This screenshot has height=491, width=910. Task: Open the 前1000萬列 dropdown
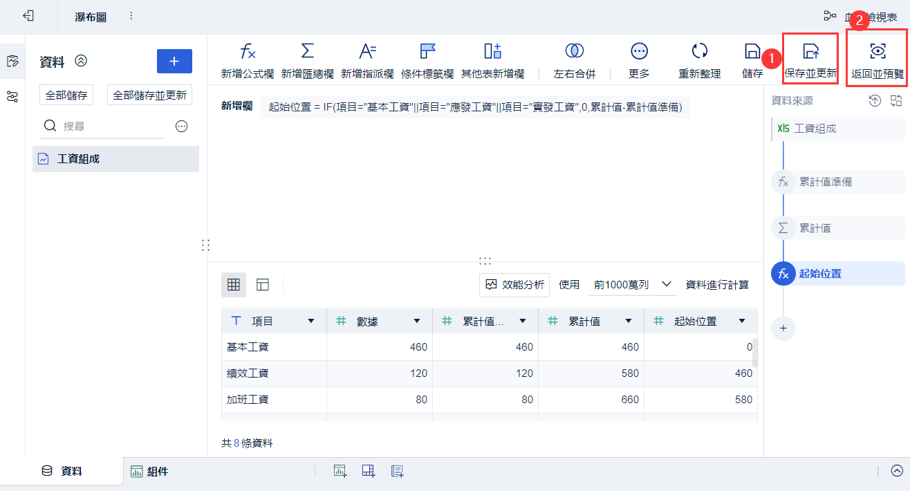coord(633,284)
